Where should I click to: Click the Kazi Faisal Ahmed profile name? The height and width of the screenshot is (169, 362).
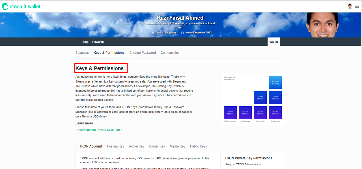point(180,18)
